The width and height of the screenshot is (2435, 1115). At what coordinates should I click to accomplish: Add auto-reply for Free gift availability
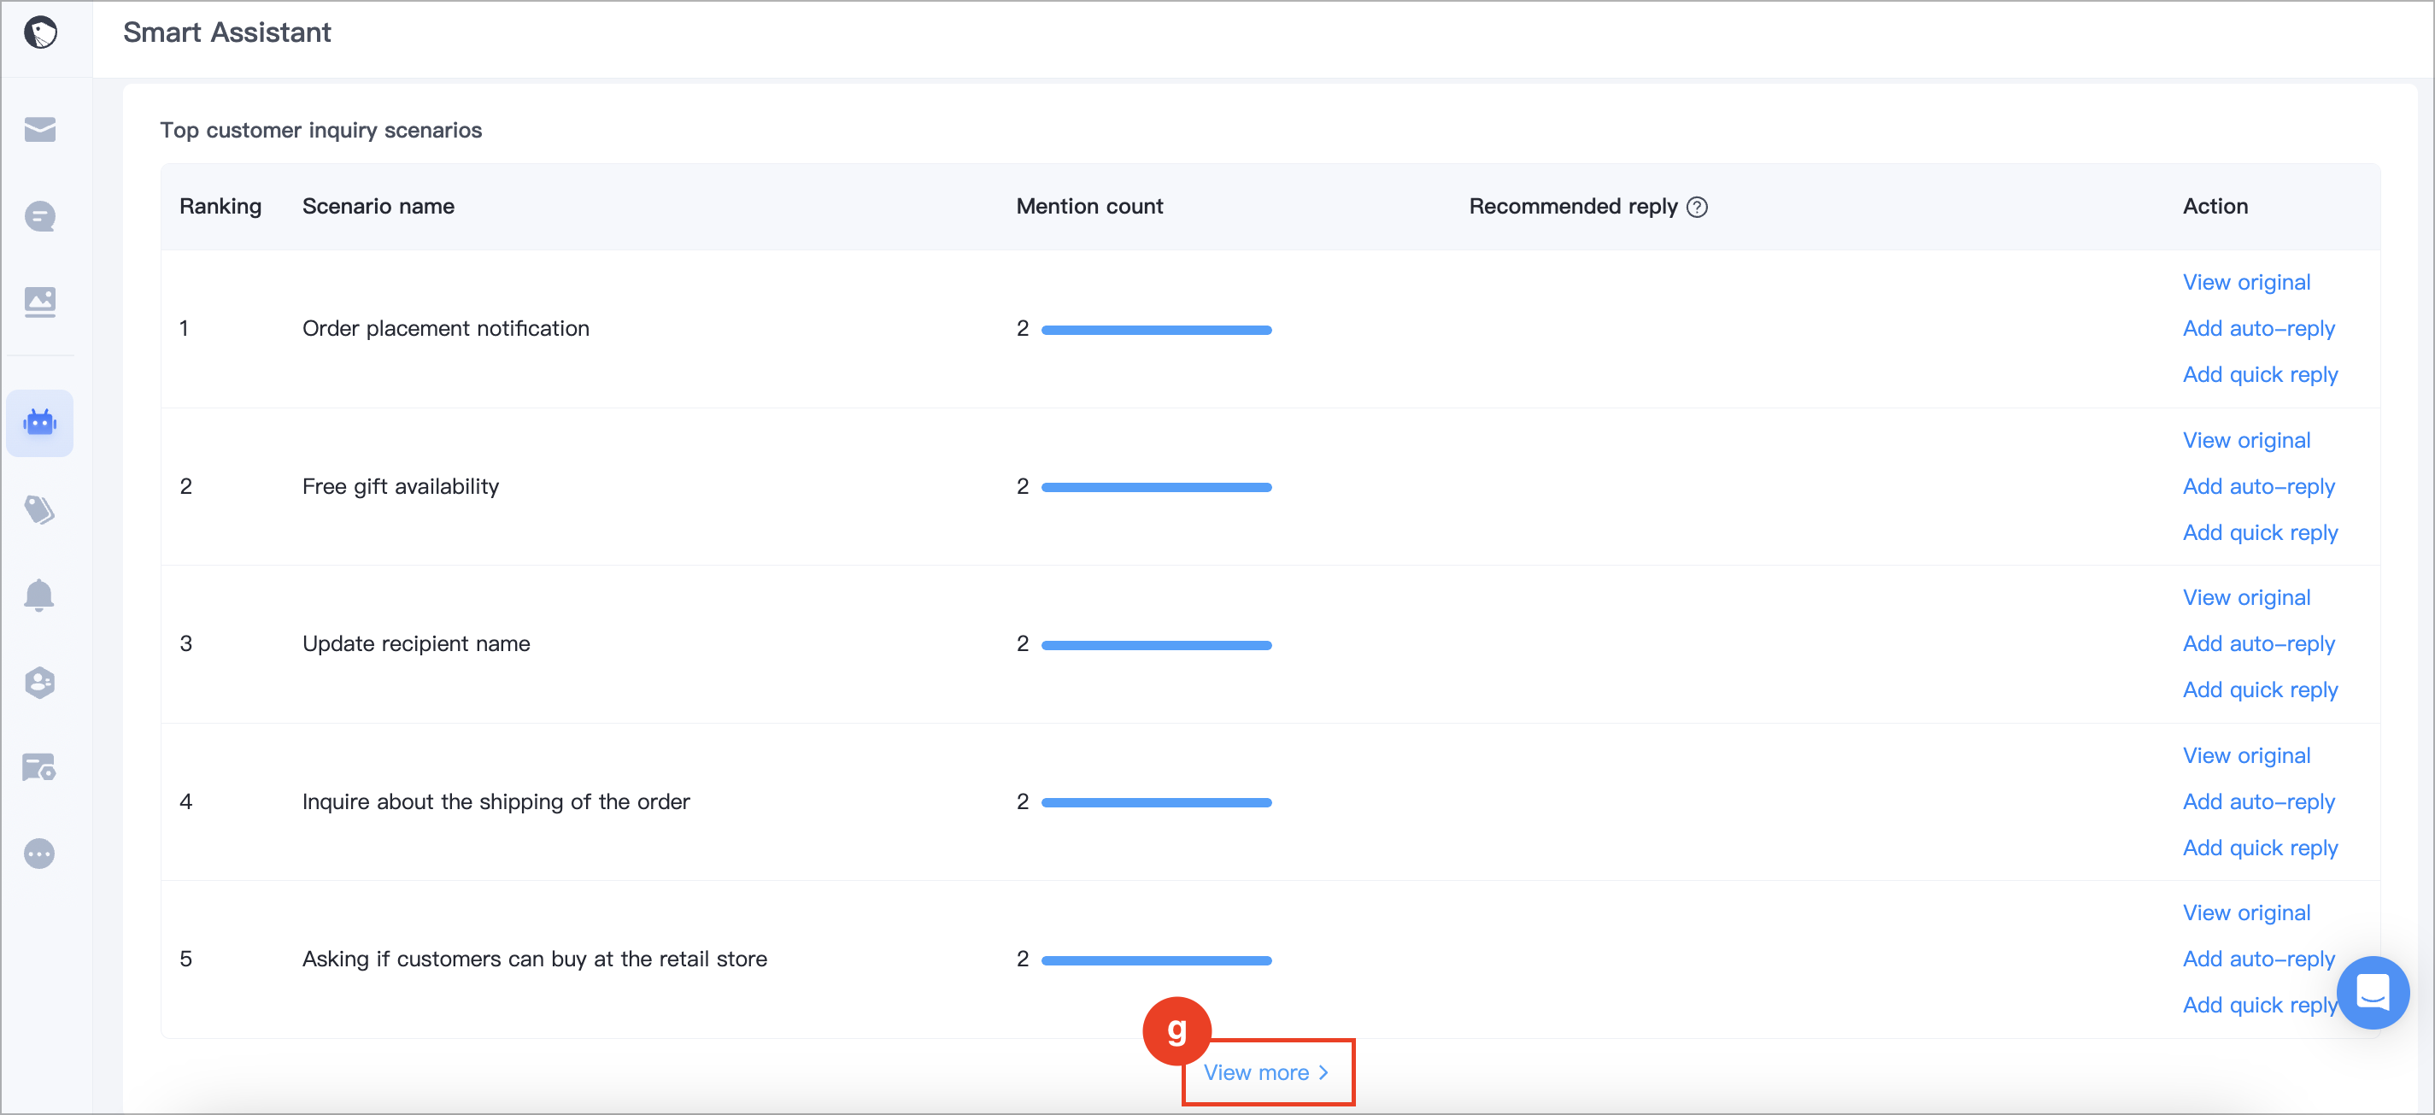coord(2258,487)
